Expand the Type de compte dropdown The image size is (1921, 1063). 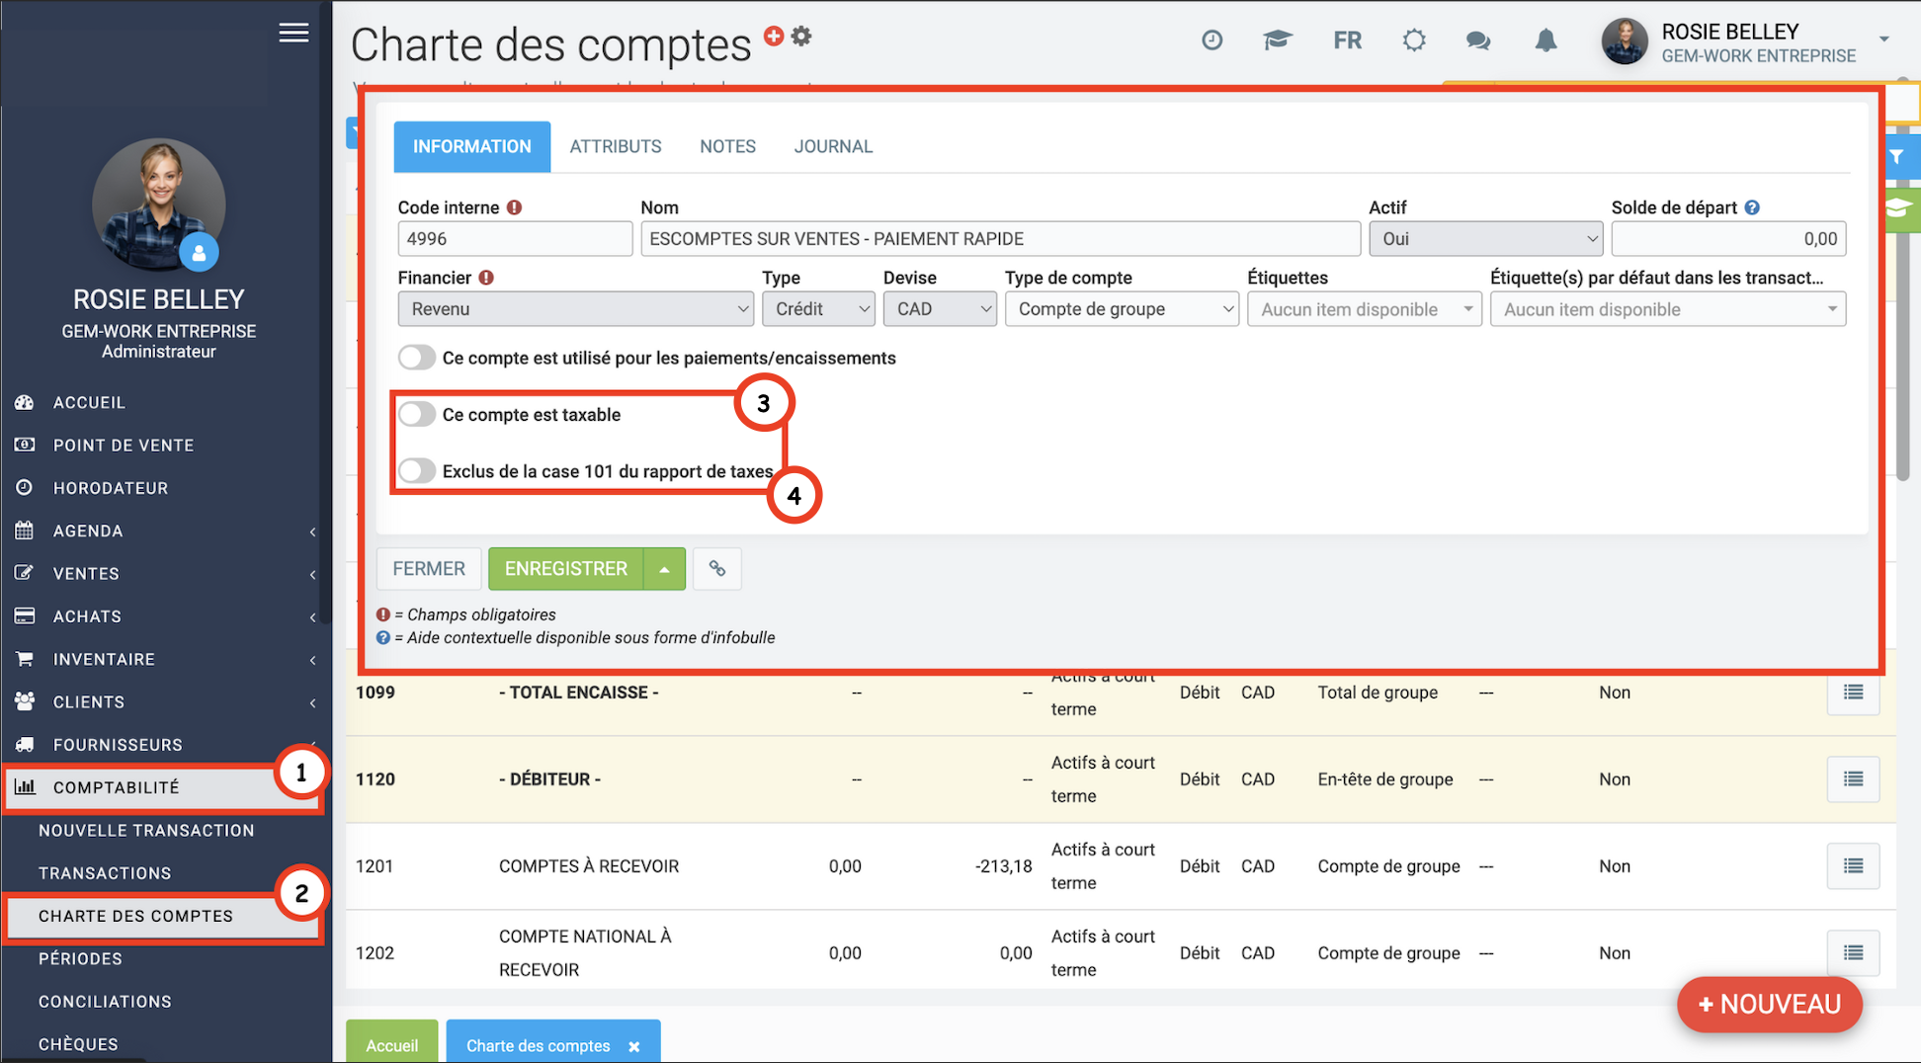coord(1121,309)
